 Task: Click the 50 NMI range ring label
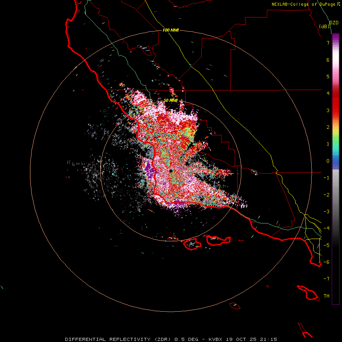[x=171, y=101]
